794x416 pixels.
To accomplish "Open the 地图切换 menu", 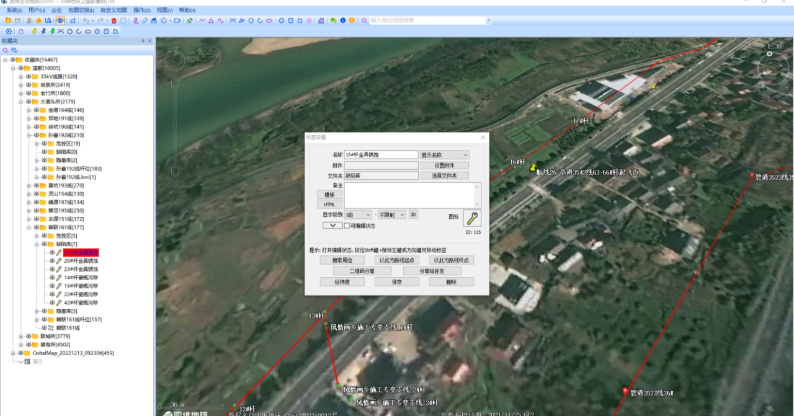I will coord(81,11).
